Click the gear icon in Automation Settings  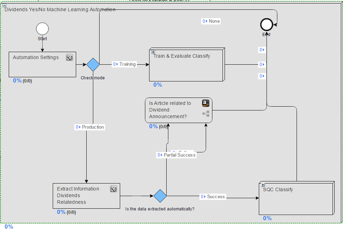(70, 57)
